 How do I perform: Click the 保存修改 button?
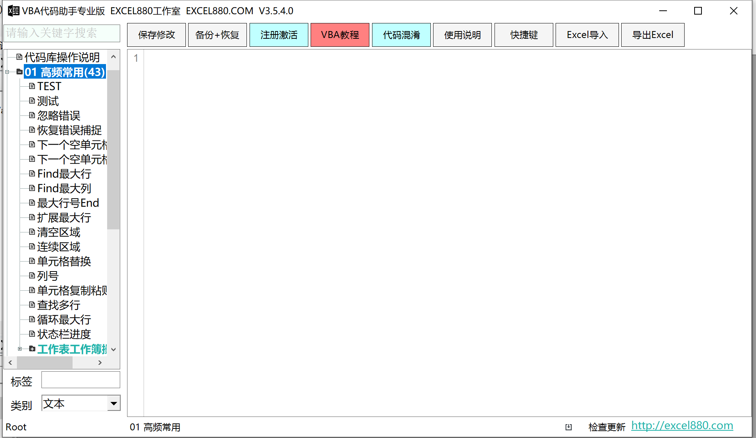[x=156, y=35]
